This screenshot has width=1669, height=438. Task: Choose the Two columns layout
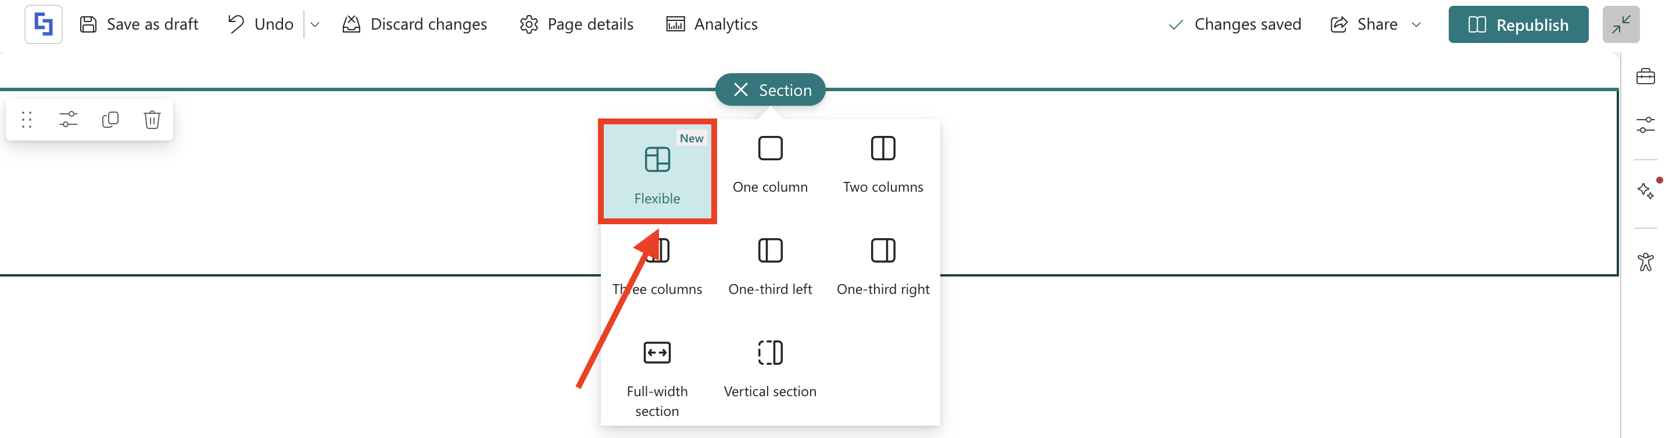[883, 165]
